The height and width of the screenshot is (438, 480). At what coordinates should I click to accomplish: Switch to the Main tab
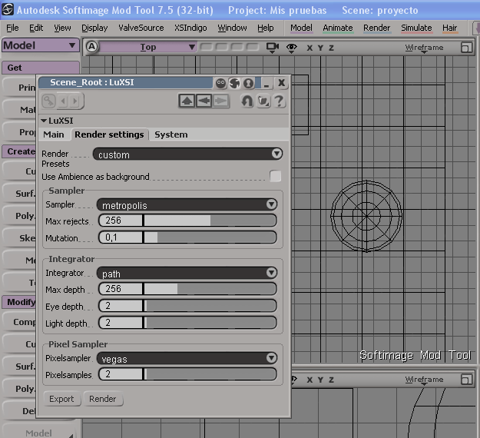[x=54, y=134]
